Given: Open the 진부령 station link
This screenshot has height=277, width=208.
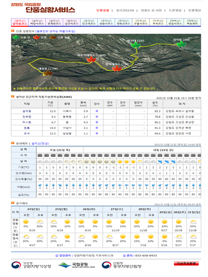Looking at the screenshot, I should [27, 117].
